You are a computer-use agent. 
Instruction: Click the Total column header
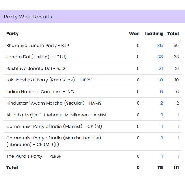pyautogui.click(x=173, y=34)
